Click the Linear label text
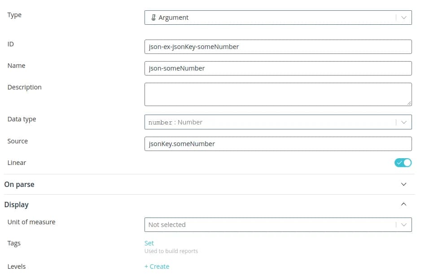 [17, 163]
